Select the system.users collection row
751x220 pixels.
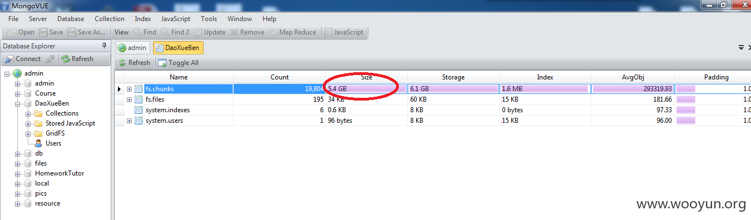click(x=433, y=121)
